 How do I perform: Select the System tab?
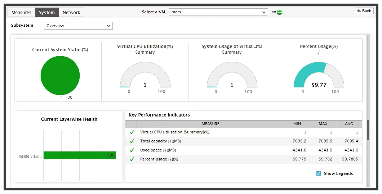point(47,12)
